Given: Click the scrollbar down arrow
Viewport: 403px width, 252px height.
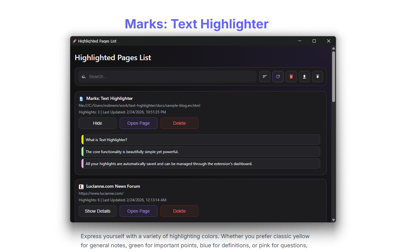Looking at the screenshot, I should pyautogui.click(x=333, y=220).
